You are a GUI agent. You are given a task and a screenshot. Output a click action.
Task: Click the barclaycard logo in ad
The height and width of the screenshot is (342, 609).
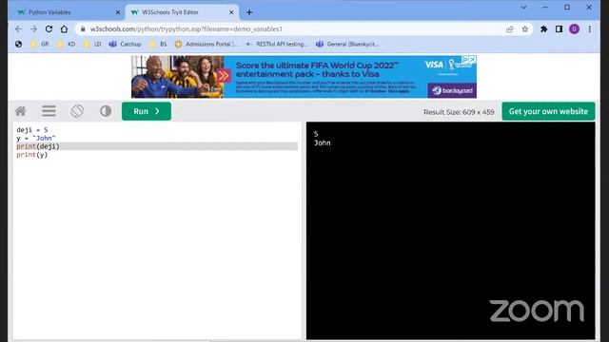pyautogui.click(x=452, y=90)
